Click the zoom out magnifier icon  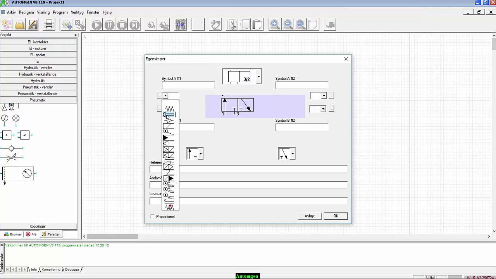pos(288,25)
